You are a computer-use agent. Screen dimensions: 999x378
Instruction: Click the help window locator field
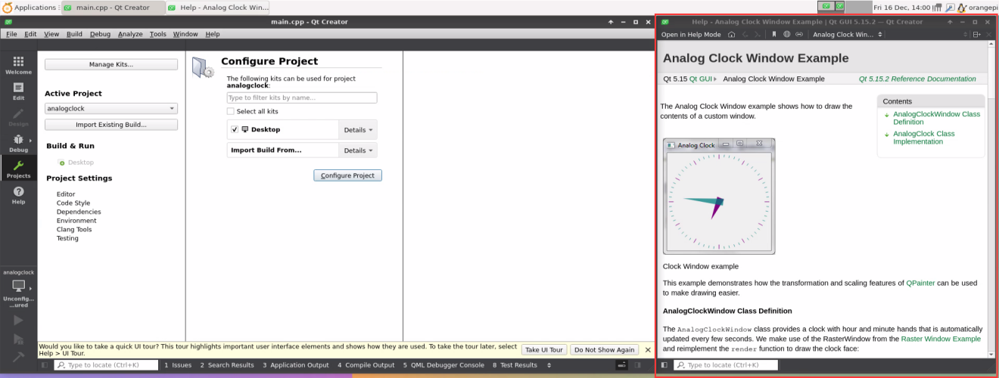[x=726, y=365]
